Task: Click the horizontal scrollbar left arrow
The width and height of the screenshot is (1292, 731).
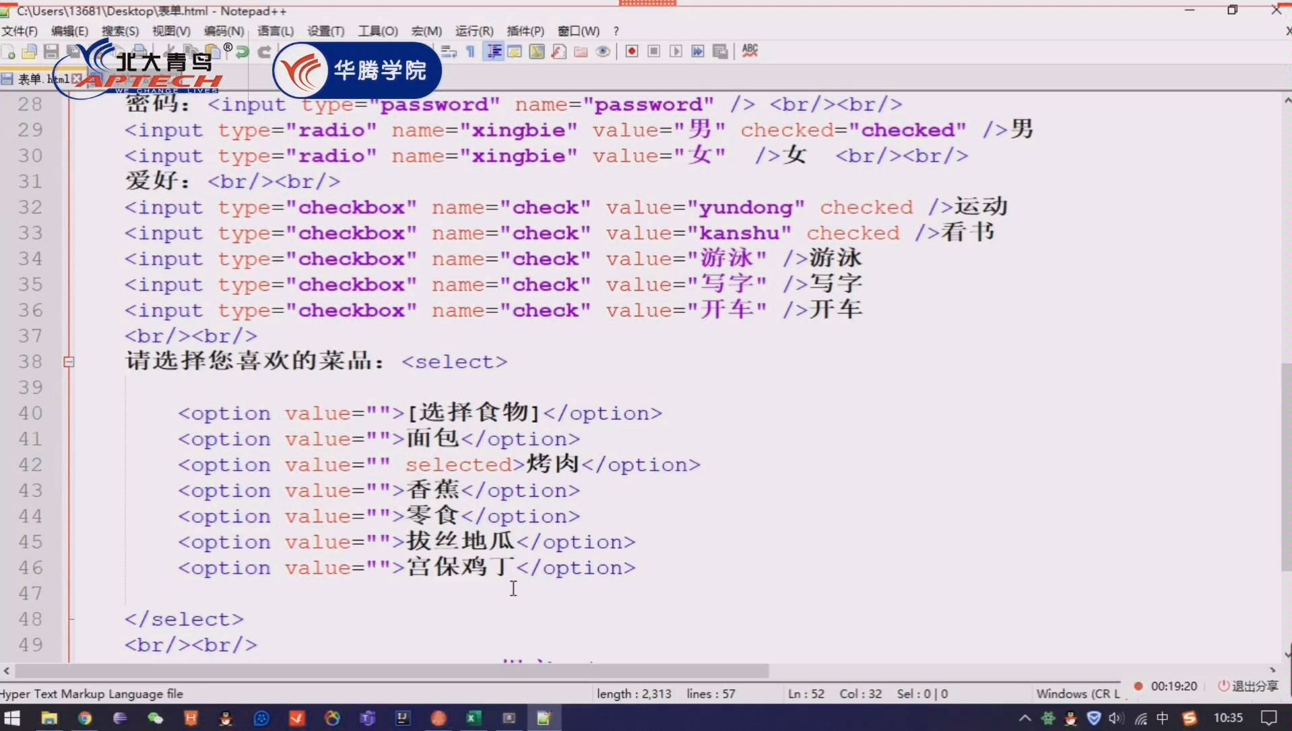Action: tap(7, 670)
